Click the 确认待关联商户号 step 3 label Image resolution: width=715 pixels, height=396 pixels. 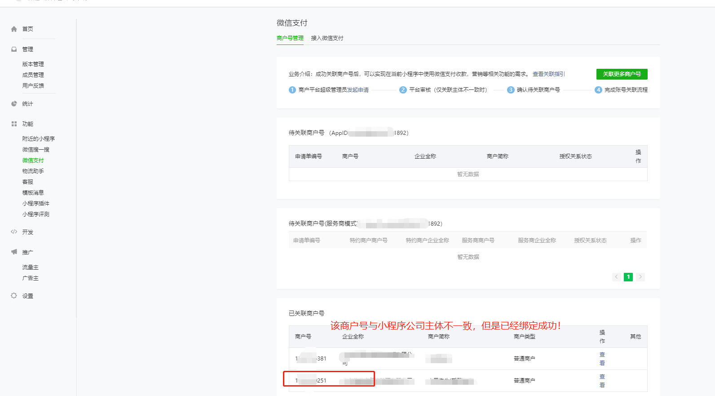538,90
